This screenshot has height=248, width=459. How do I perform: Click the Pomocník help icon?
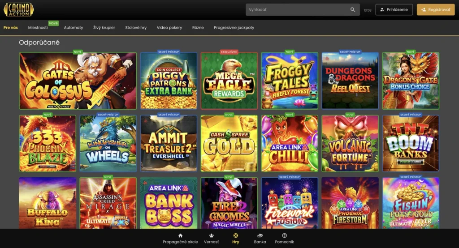pyautogui.click(x=284, y=235)
